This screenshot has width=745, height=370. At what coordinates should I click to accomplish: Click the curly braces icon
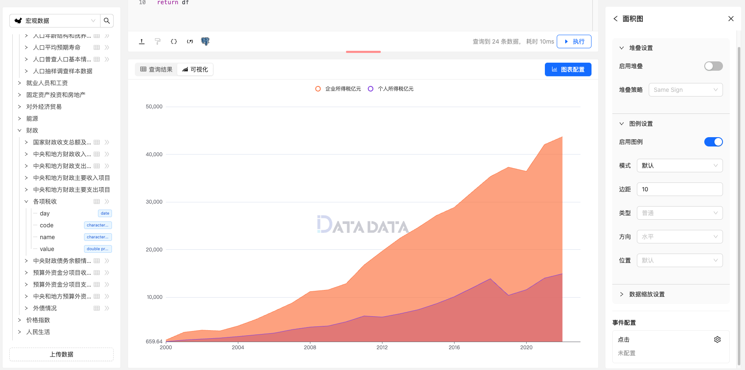click(174, 41)
